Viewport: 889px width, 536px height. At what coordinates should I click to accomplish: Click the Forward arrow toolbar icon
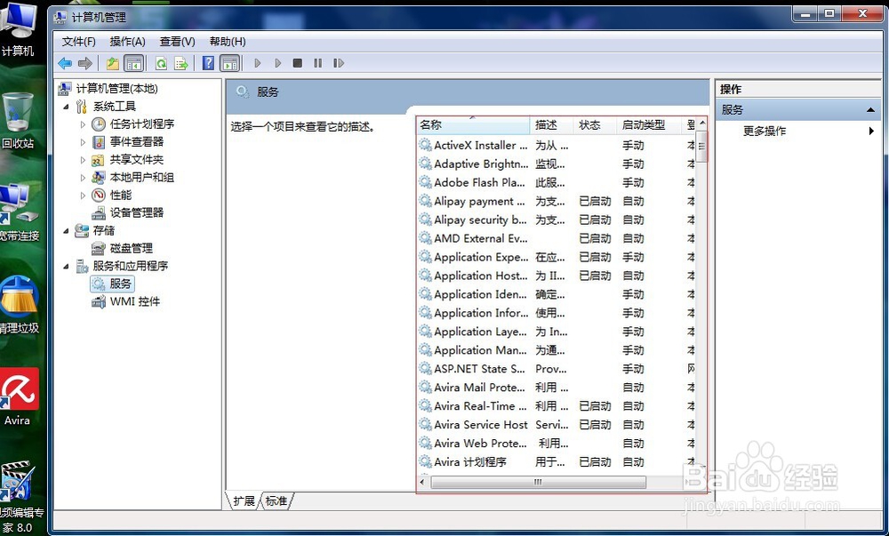(85, 63)
